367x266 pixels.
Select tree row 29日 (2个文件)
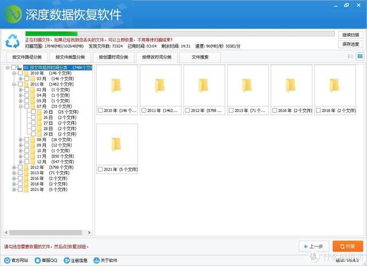[60, 134]
